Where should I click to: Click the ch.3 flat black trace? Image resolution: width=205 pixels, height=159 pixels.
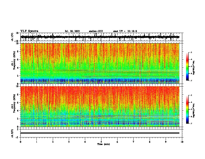pos(100,133)
